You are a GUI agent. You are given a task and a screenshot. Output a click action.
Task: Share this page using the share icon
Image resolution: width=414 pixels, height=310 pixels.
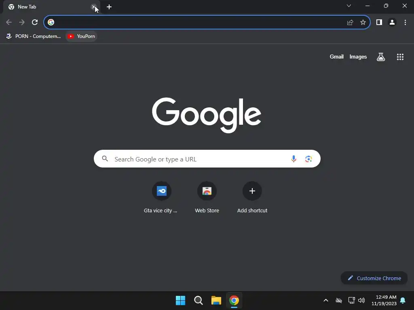tap(350, 23)
